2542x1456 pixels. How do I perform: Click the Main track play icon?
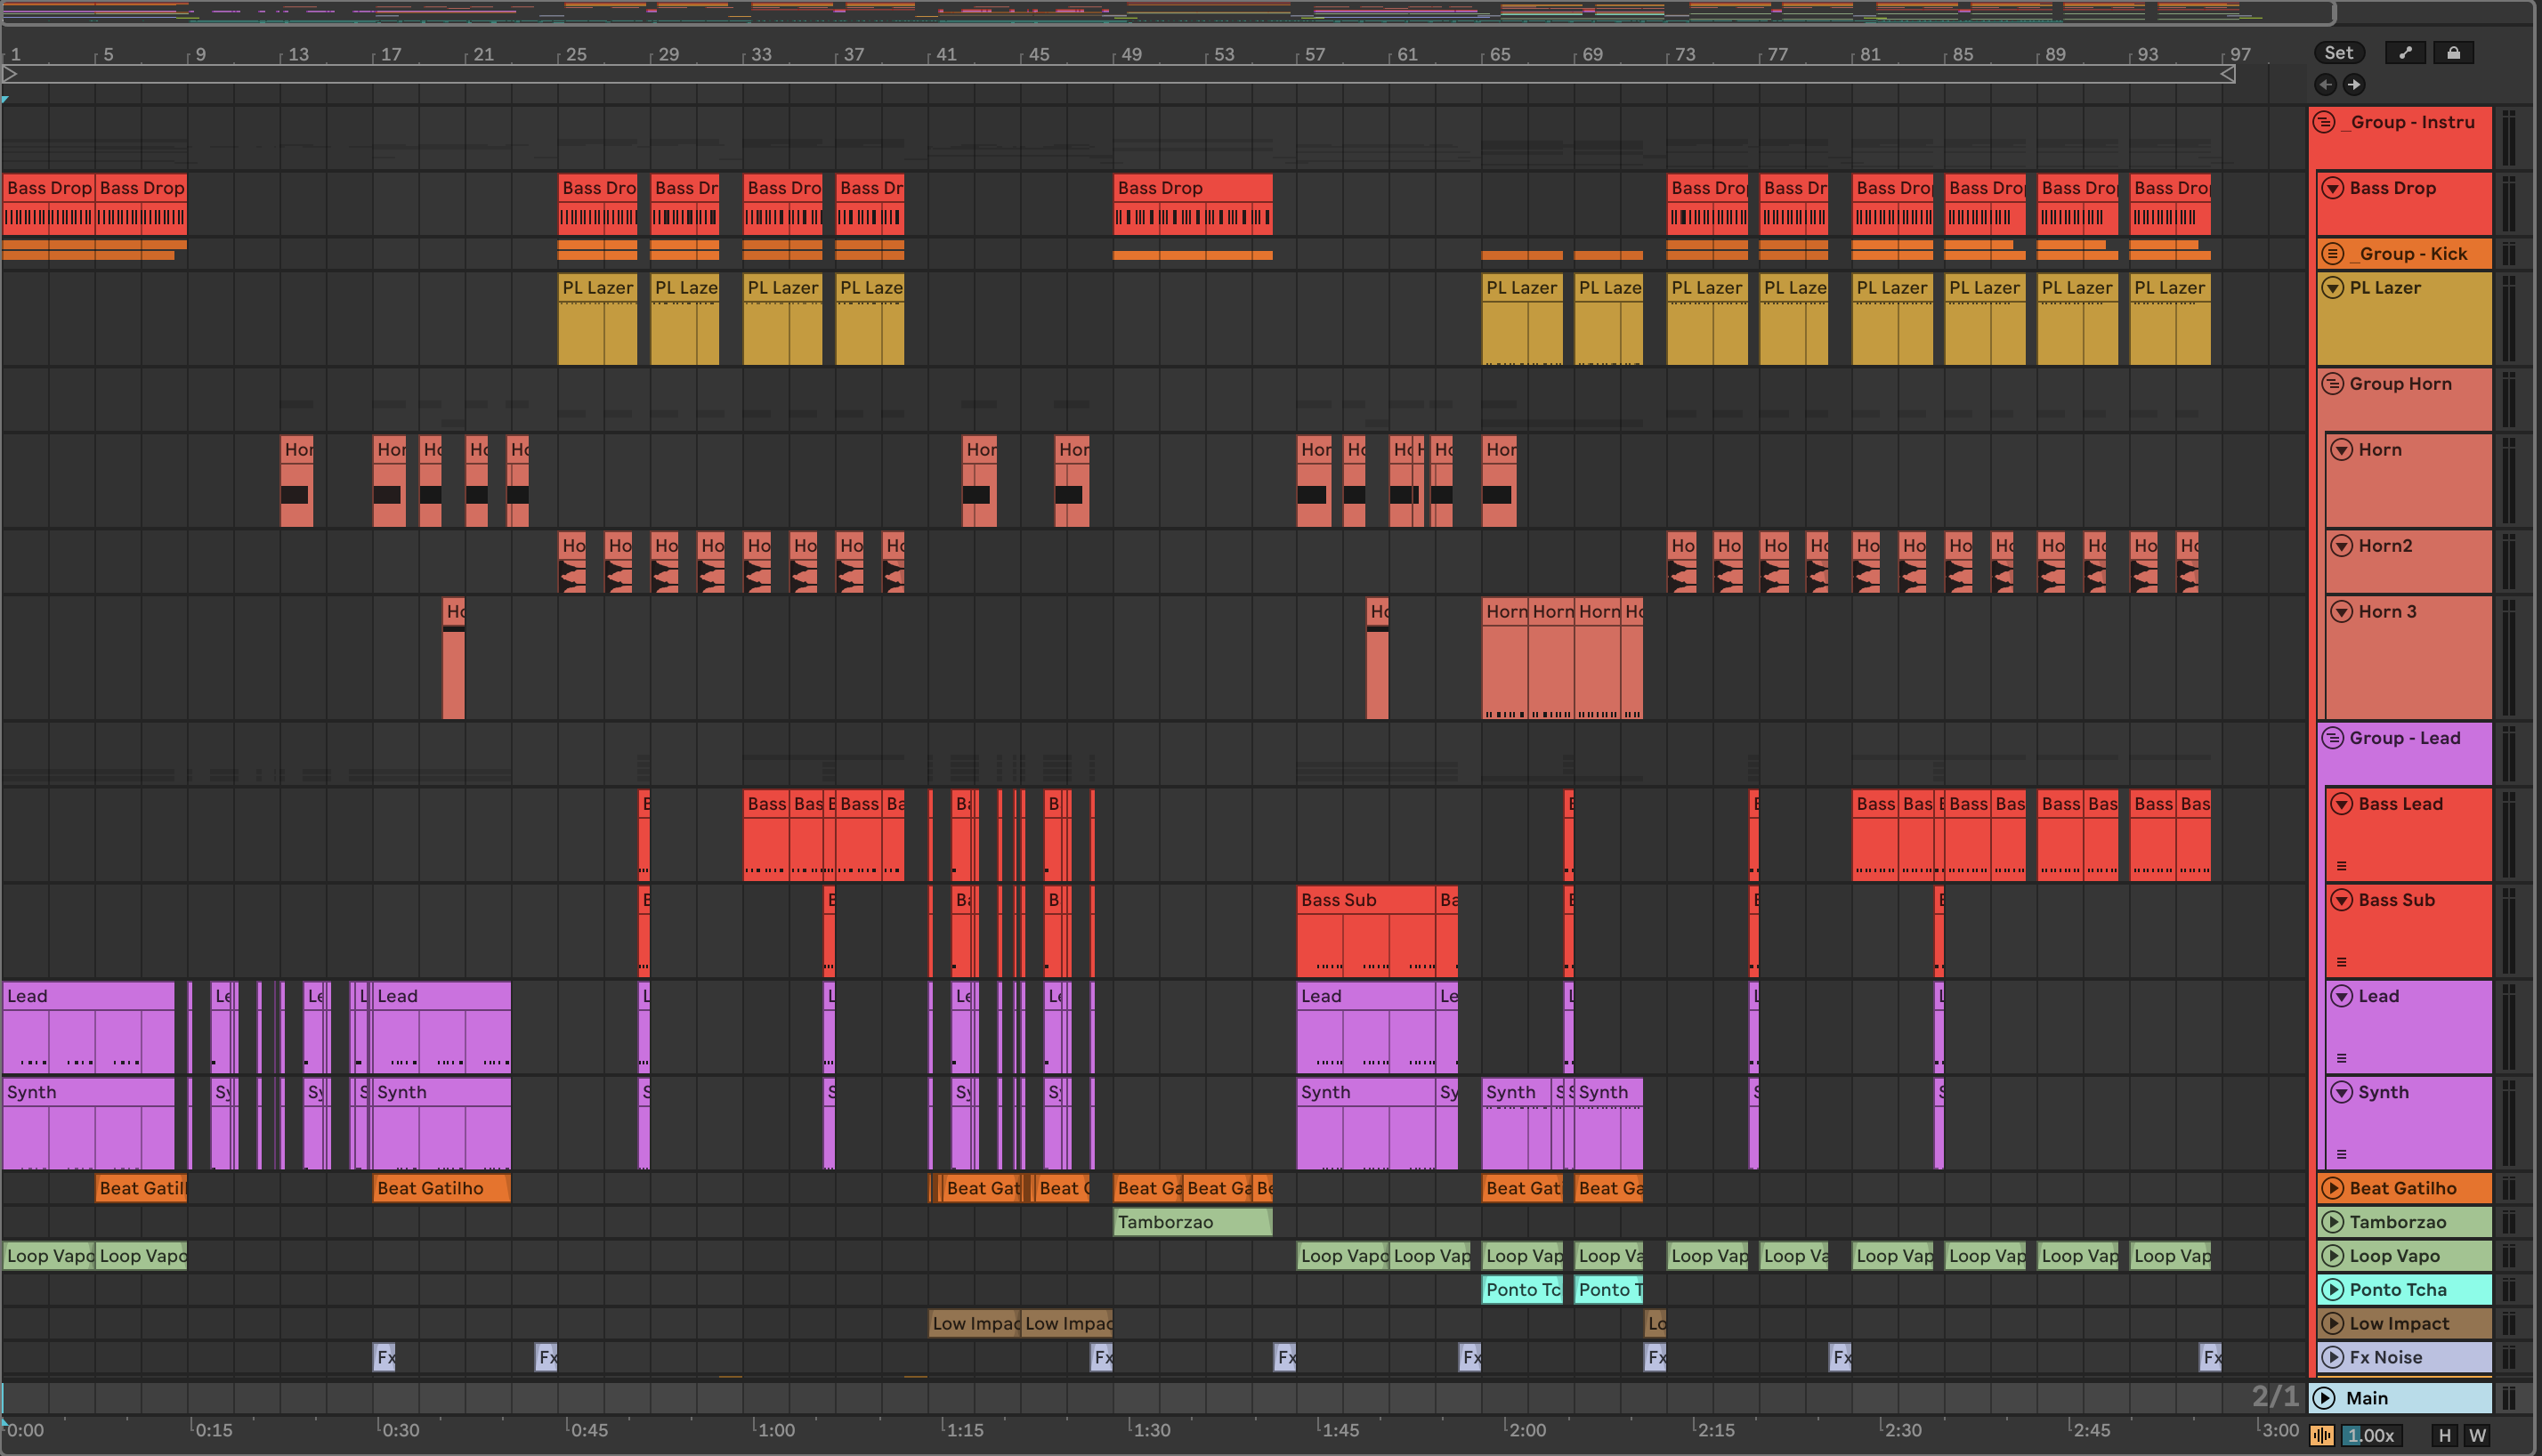[x=2325, y=1398]
